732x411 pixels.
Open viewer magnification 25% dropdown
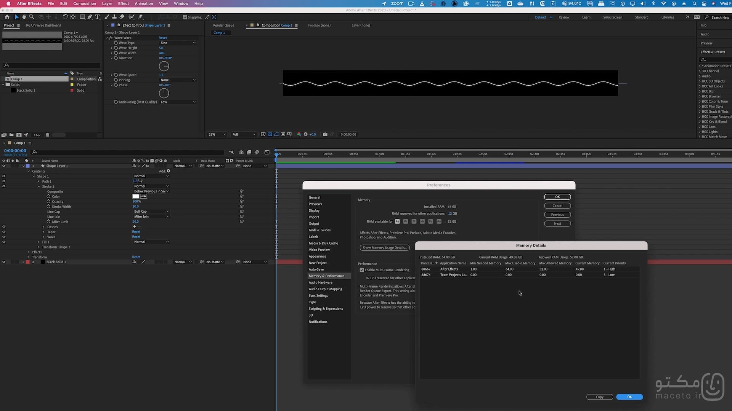[x=217, y=134]
